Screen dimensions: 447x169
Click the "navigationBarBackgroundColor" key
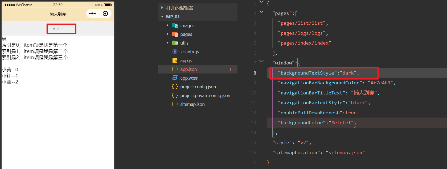[x=320, y=83]
